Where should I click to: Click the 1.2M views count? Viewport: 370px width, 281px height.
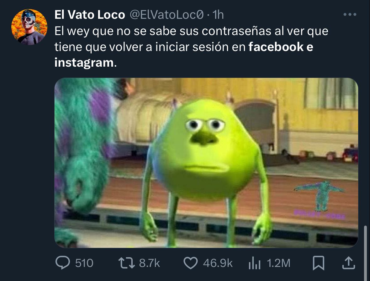pos(278,263)
